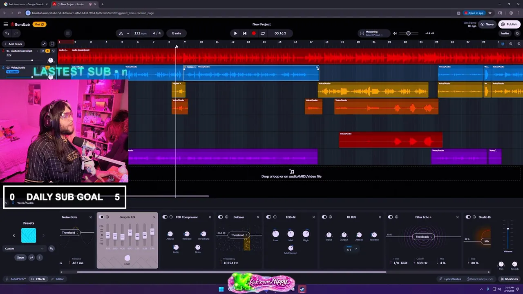Expand the audio [music].mp3 track chevron
Viewport: 523px width, 294px height.
[x=53, y=51]
